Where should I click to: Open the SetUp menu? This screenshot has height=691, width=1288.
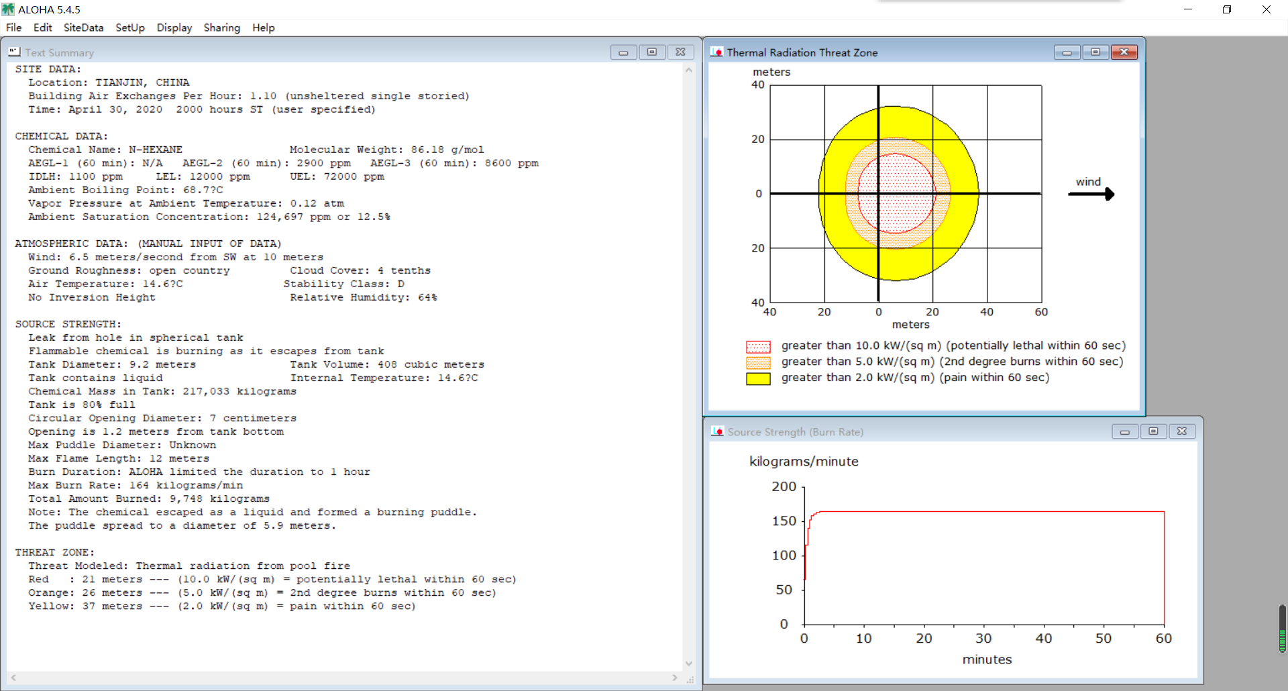(x=130, y=28)
